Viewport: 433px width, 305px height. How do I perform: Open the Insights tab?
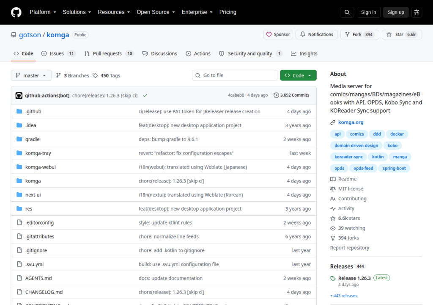click(x=304, y=53)
